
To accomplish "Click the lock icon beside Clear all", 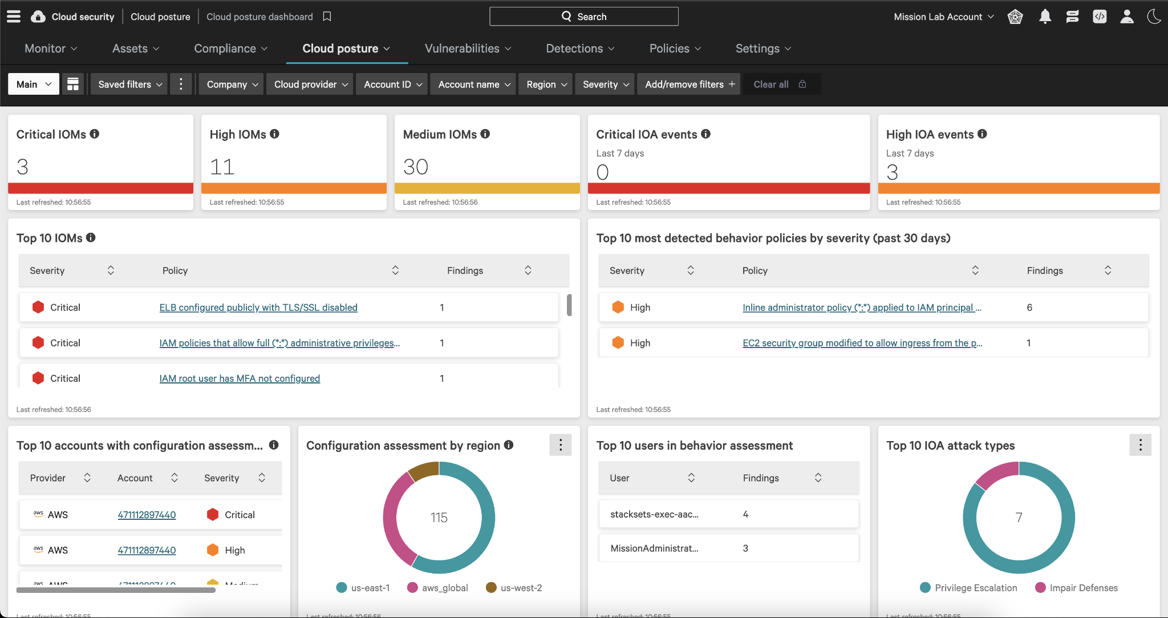I will click(802, 84).
